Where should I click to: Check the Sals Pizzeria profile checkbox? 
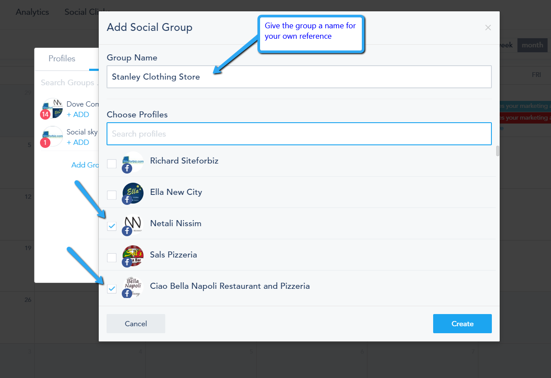click(x=112, y=258)
